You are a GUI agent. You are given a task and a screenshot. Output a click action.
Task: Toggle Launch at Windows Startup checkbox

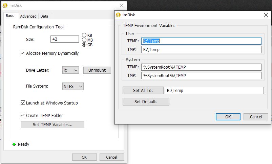[23, 103]
